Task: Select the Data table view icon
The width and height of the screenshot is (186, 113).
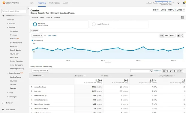Action: [164, 71]
